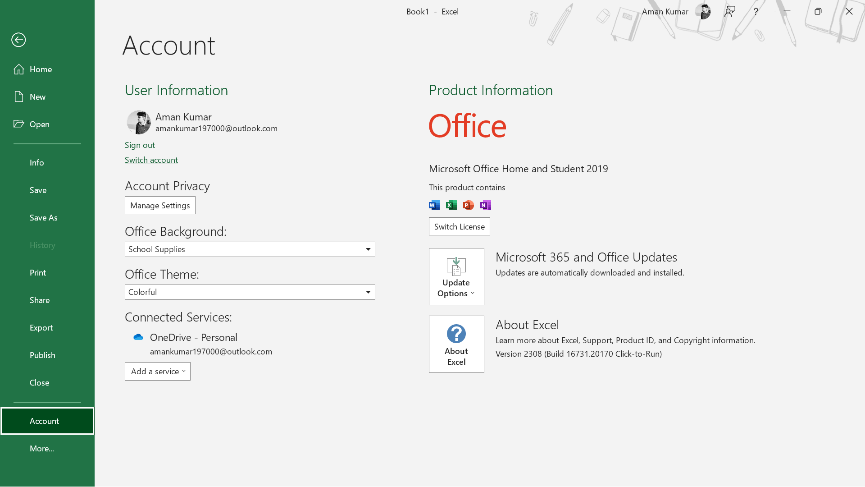
Task: Select Export in the sidebar
Action: [41, 328]
